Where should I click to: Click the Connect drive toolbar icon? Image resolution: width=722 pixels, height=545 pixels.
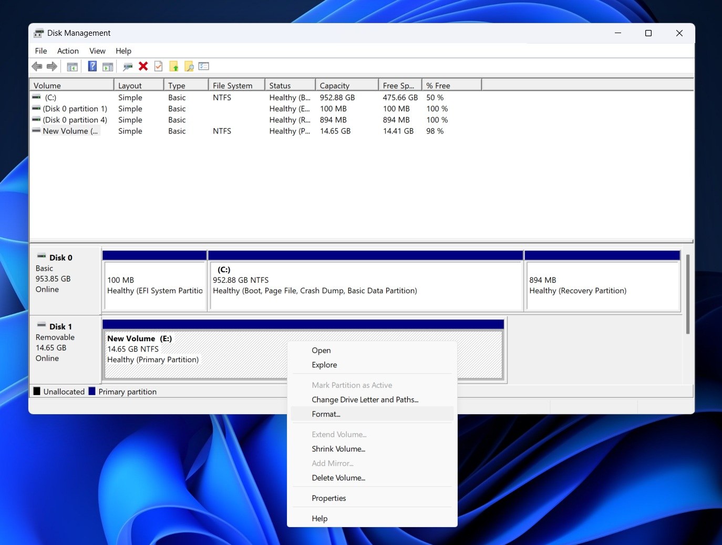128,66
